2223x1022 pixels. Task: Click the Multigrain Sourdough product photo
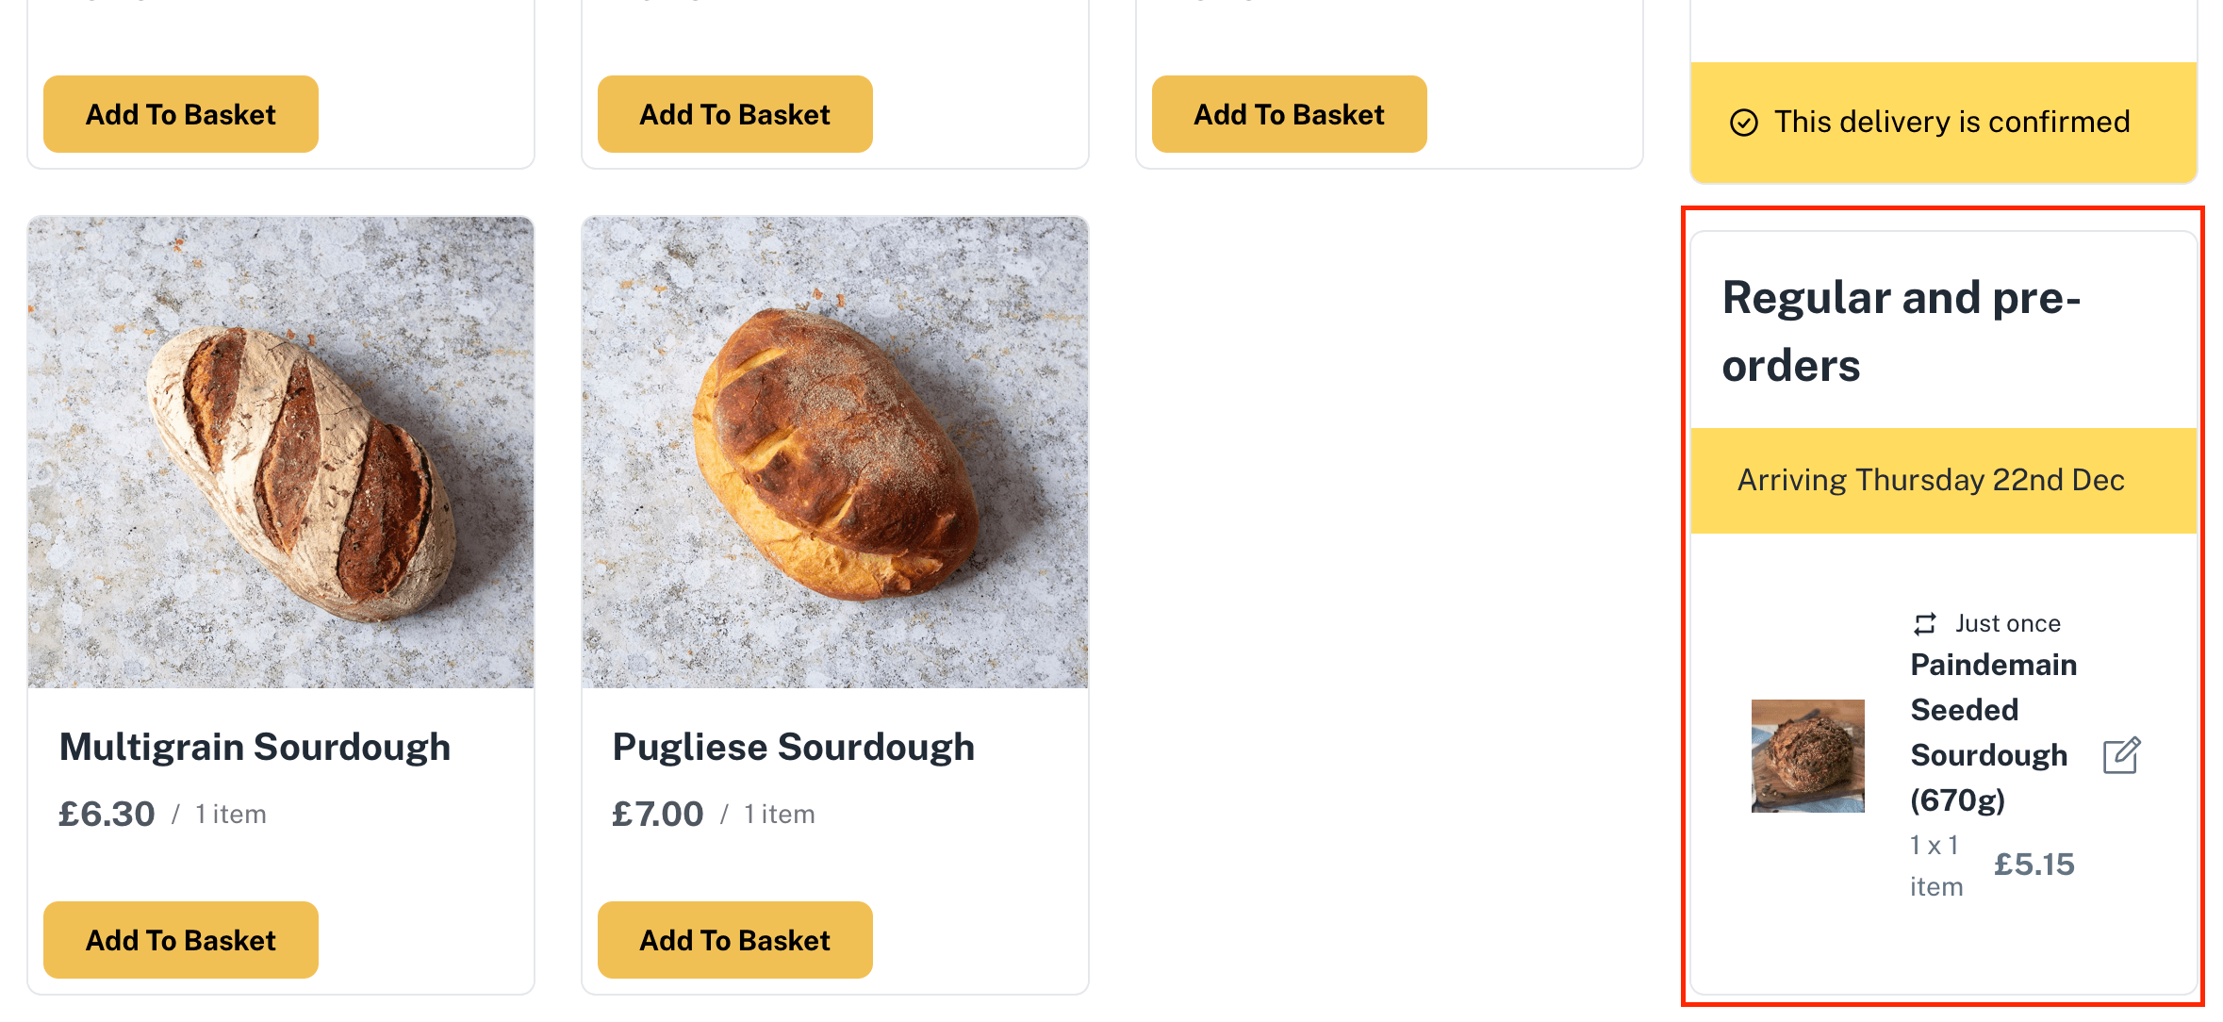pos(281,453)
